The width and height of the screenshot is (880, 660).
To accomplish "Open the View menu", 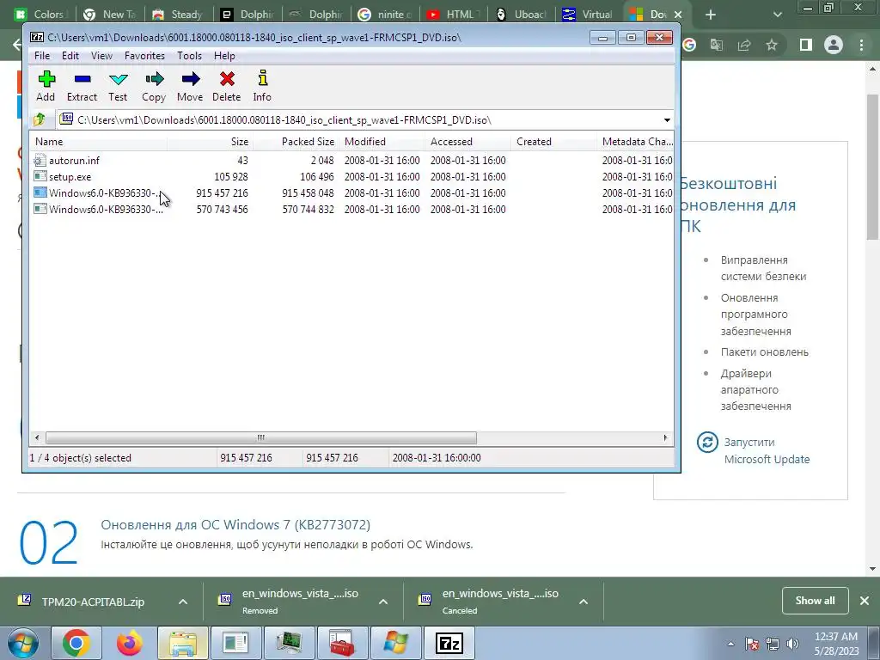I will click(101, 56).
